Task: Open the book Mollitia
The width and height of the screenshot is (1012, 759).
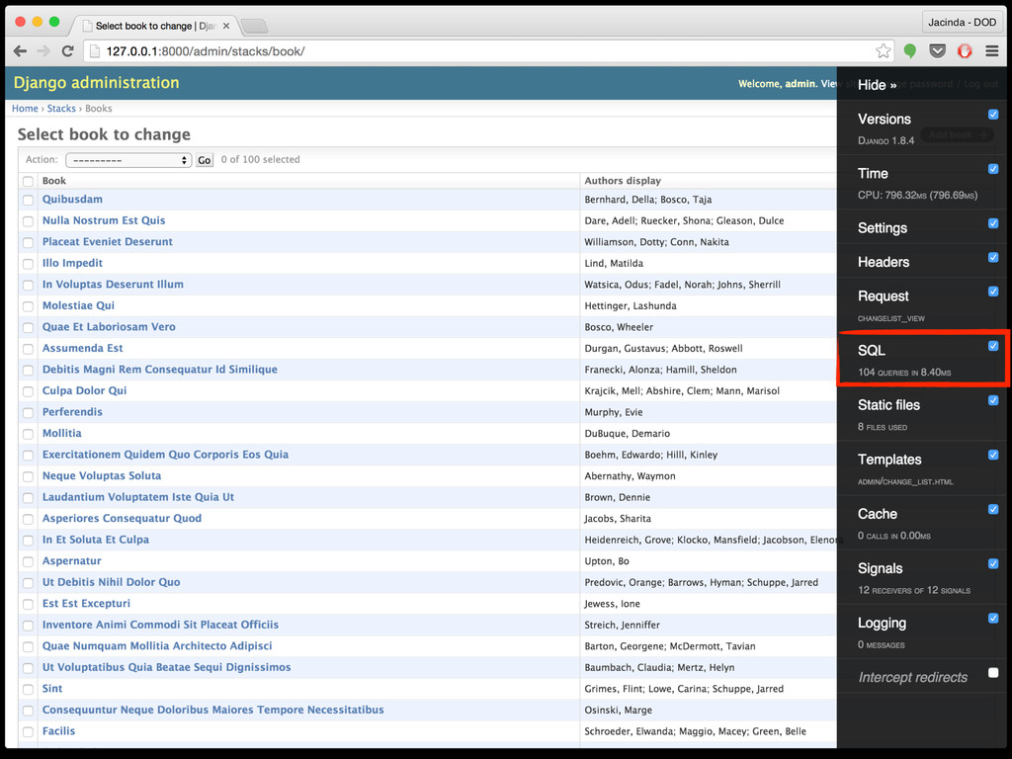Action: pos(62,434)
